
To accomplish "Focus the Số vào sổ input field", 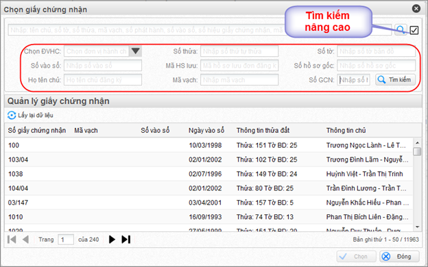I will 103,66.
